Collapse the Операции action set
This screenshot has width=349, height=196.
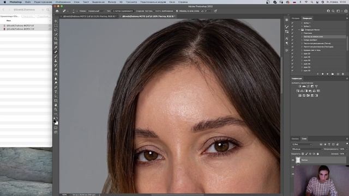pyautogui.click(x=299, y=30)
